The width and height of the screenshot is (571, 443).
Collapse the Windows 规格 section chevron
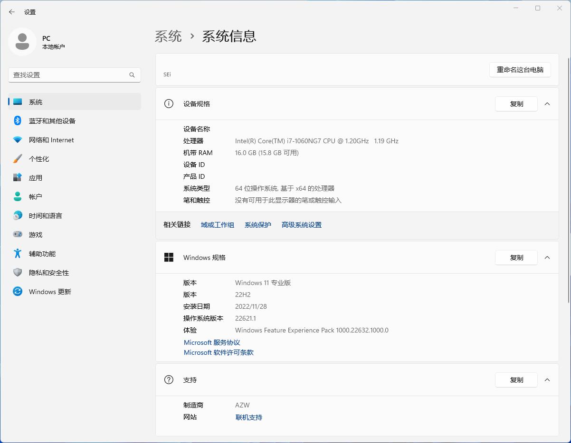[547, 258]
